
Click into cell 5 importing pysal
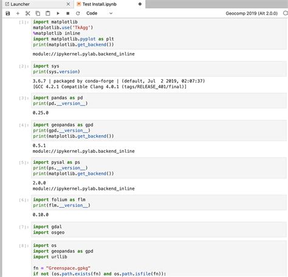tap(159, 168)
